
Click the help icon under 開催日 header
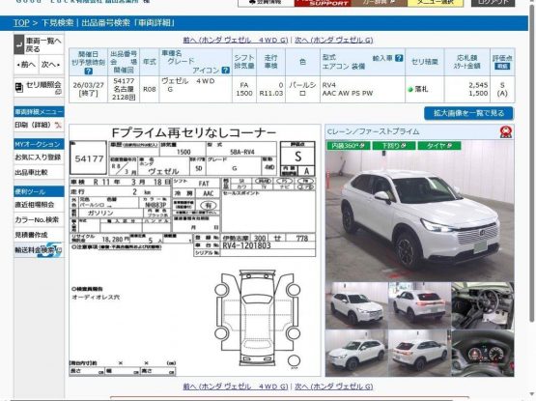[x=88, y=72]
